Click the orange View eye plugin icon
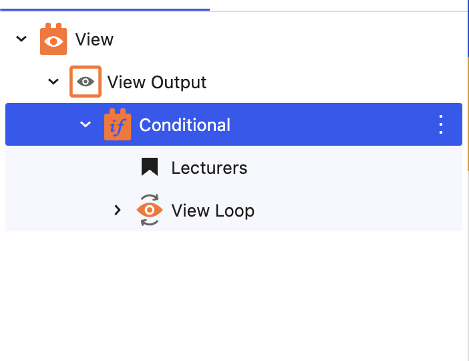Image resolution: width=469 pixels, height=361 pixels. click(x=53, y=39)
